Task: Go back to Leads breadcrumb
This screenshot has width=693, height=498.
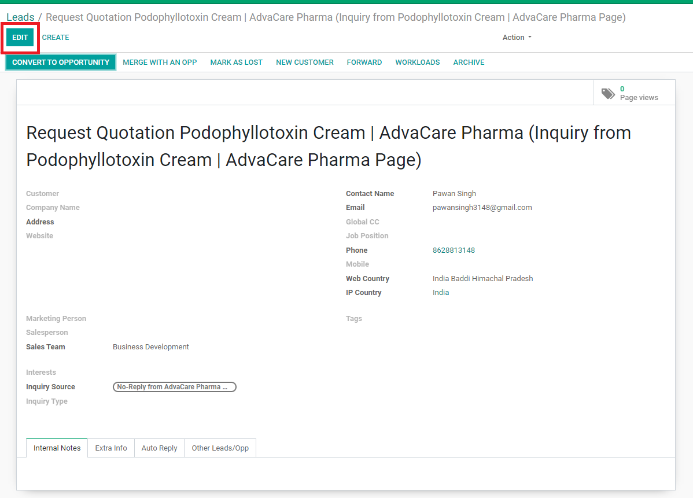Action: [x=20, y=17]
